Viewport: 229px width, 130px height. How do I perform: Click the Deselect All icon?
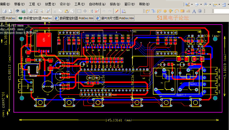coord(91,11)
